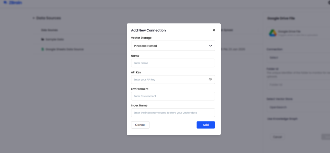Click background Cancel button at bottom right
The height and width of the screenshot is (153, 330).
click(x=277, y=137)
